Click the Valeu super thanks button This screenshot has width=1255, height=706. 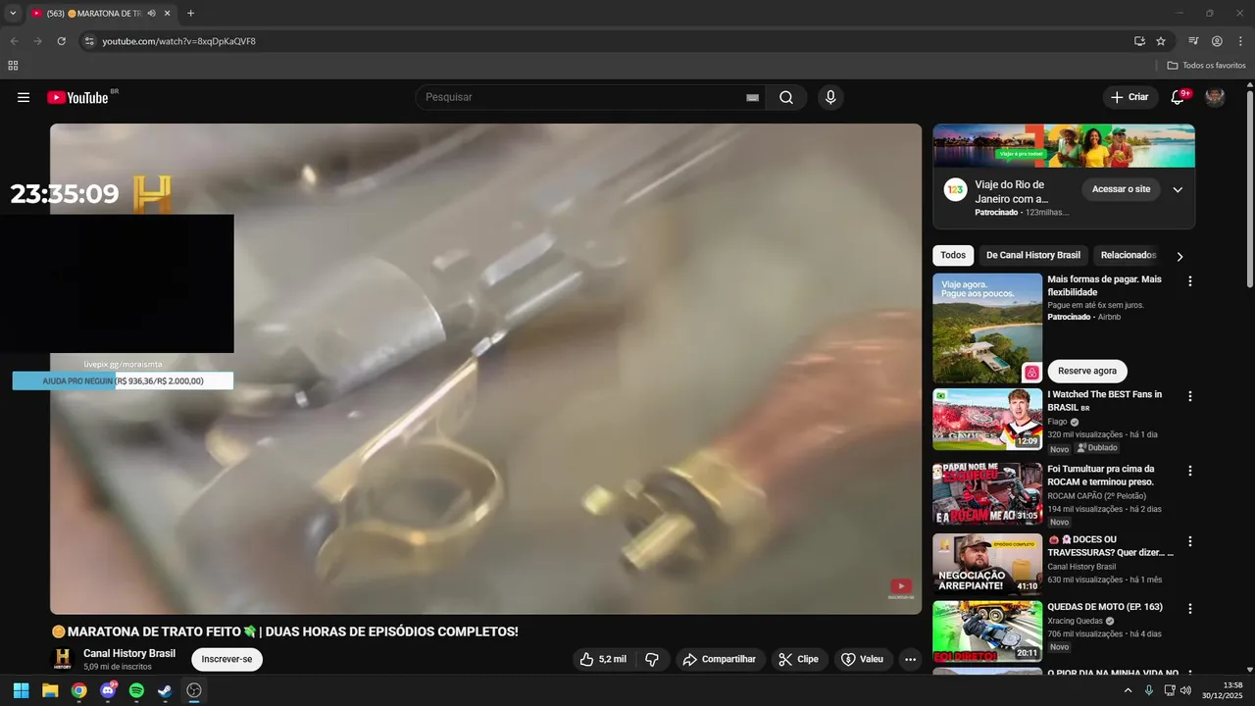[x=863, y=659]
